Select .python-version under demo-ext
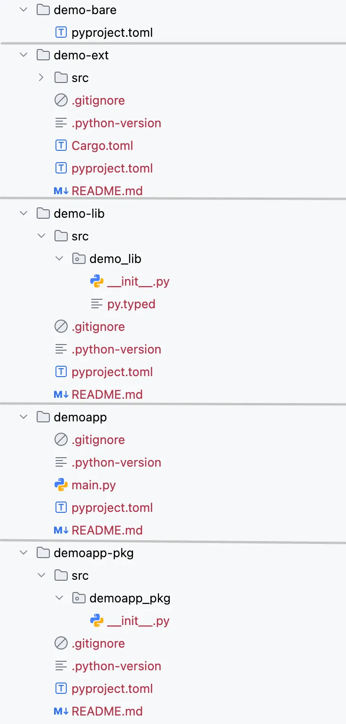The image size is (346, 724). coord(116,123)
